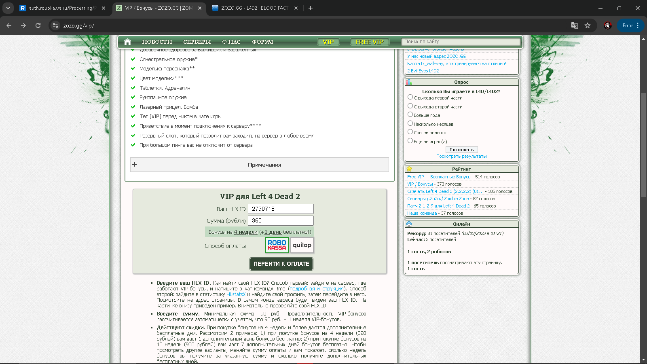The height and width of the screenshot is (364, 647).
Task: Close the VIP / Бонусы tab
Action: 200,8
